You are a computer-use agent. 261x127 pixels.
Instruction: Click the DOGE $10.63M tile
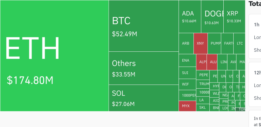[x=213, y=17]
